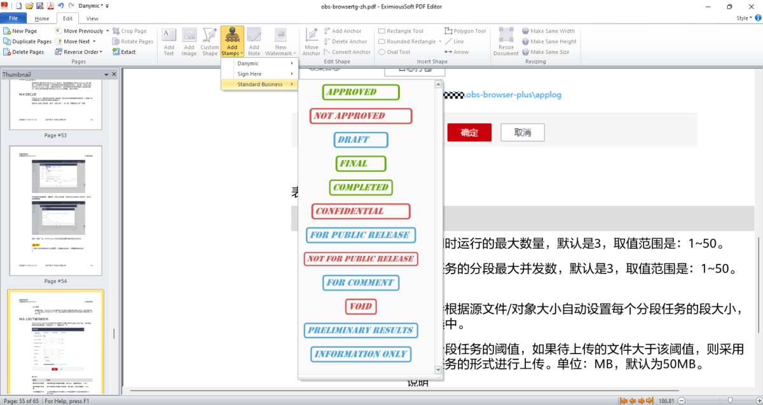Click the Extact pages icon
Viewport: 763px width, 405px height.
[x=116, y=52]
